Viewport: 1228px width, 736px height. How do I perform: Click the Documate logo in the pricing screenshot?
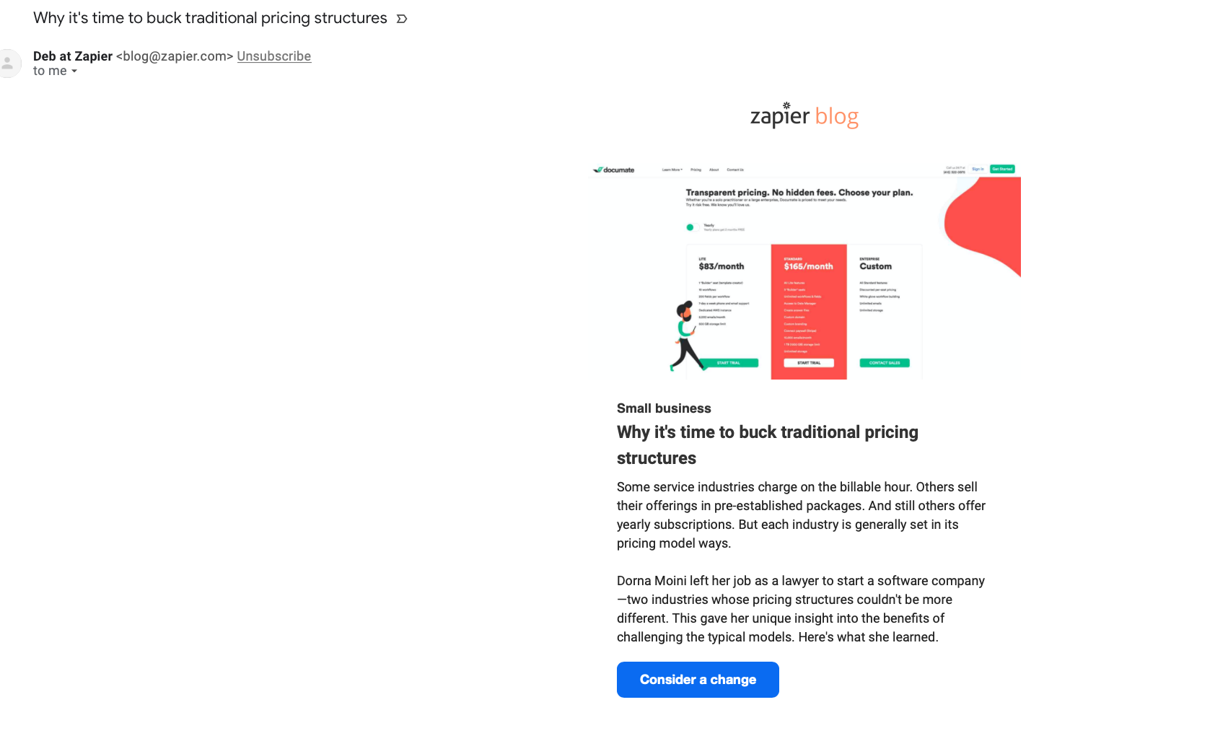[x=613, y=170]
